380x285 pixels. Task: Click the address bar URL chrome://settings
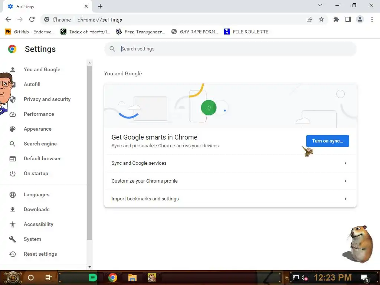point(99,20)
